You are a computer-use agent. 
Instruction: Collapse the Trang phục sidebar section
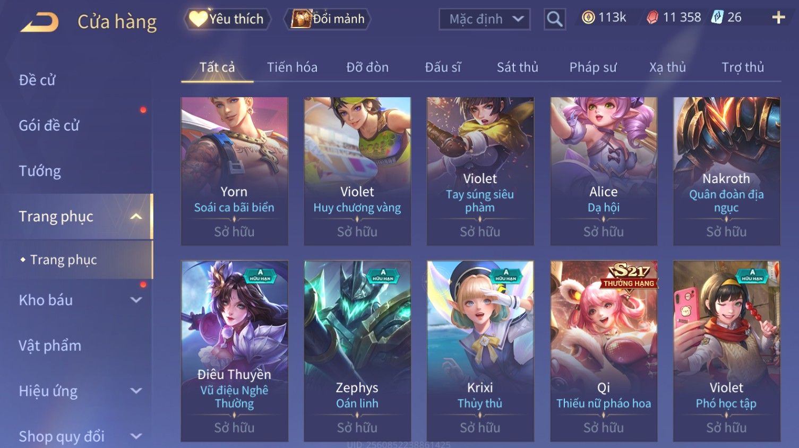click(x=136, y=217)
